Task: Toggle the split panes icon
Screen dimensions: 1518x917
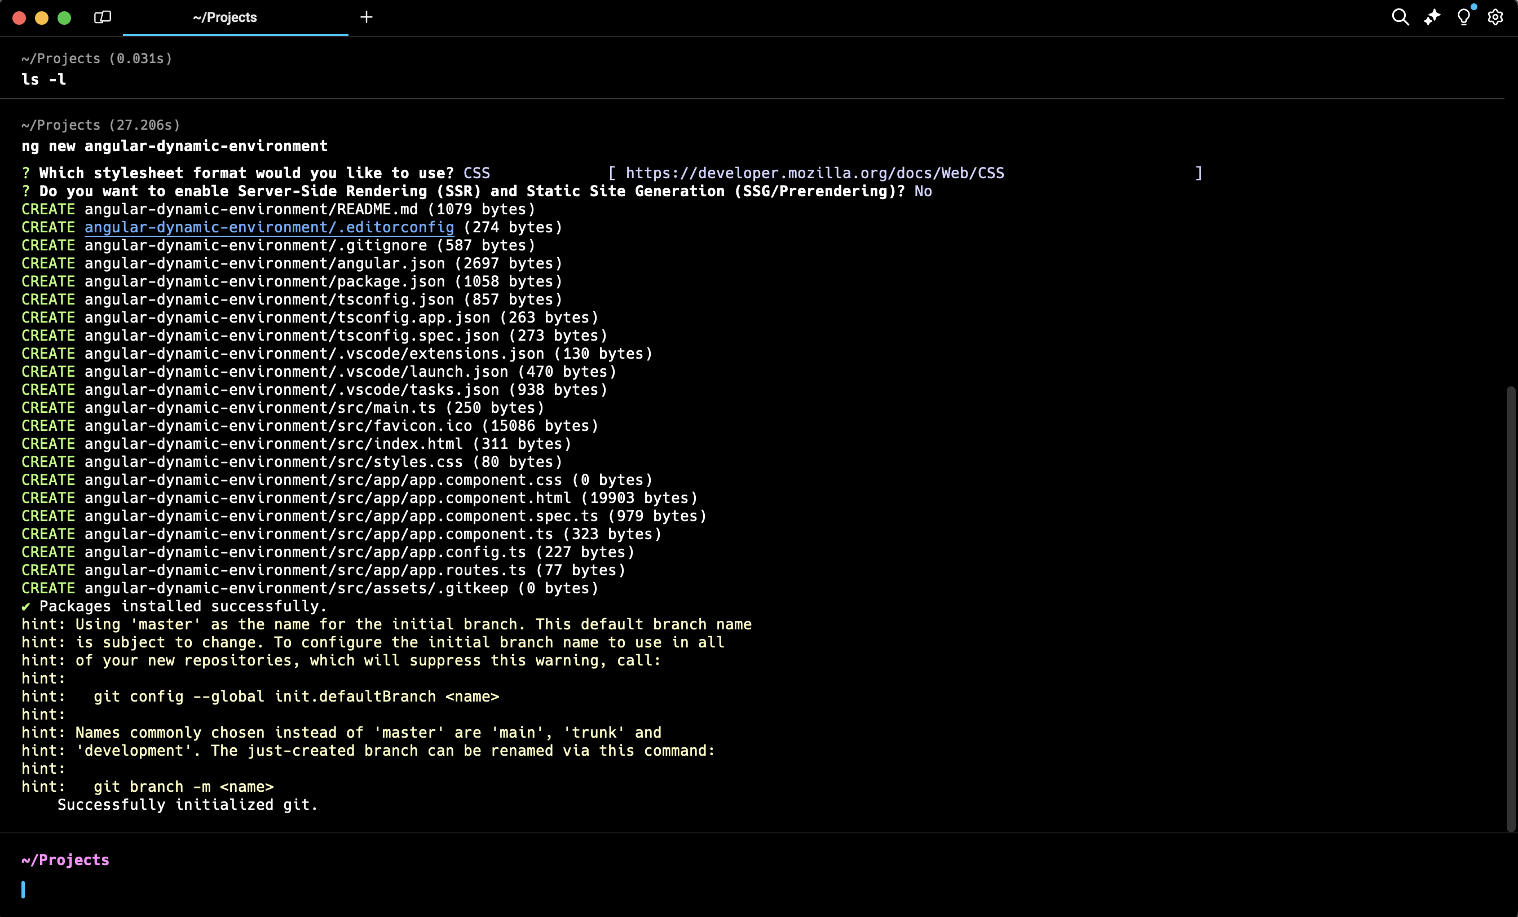Action: pyautogui.click(x=102, y=17)
